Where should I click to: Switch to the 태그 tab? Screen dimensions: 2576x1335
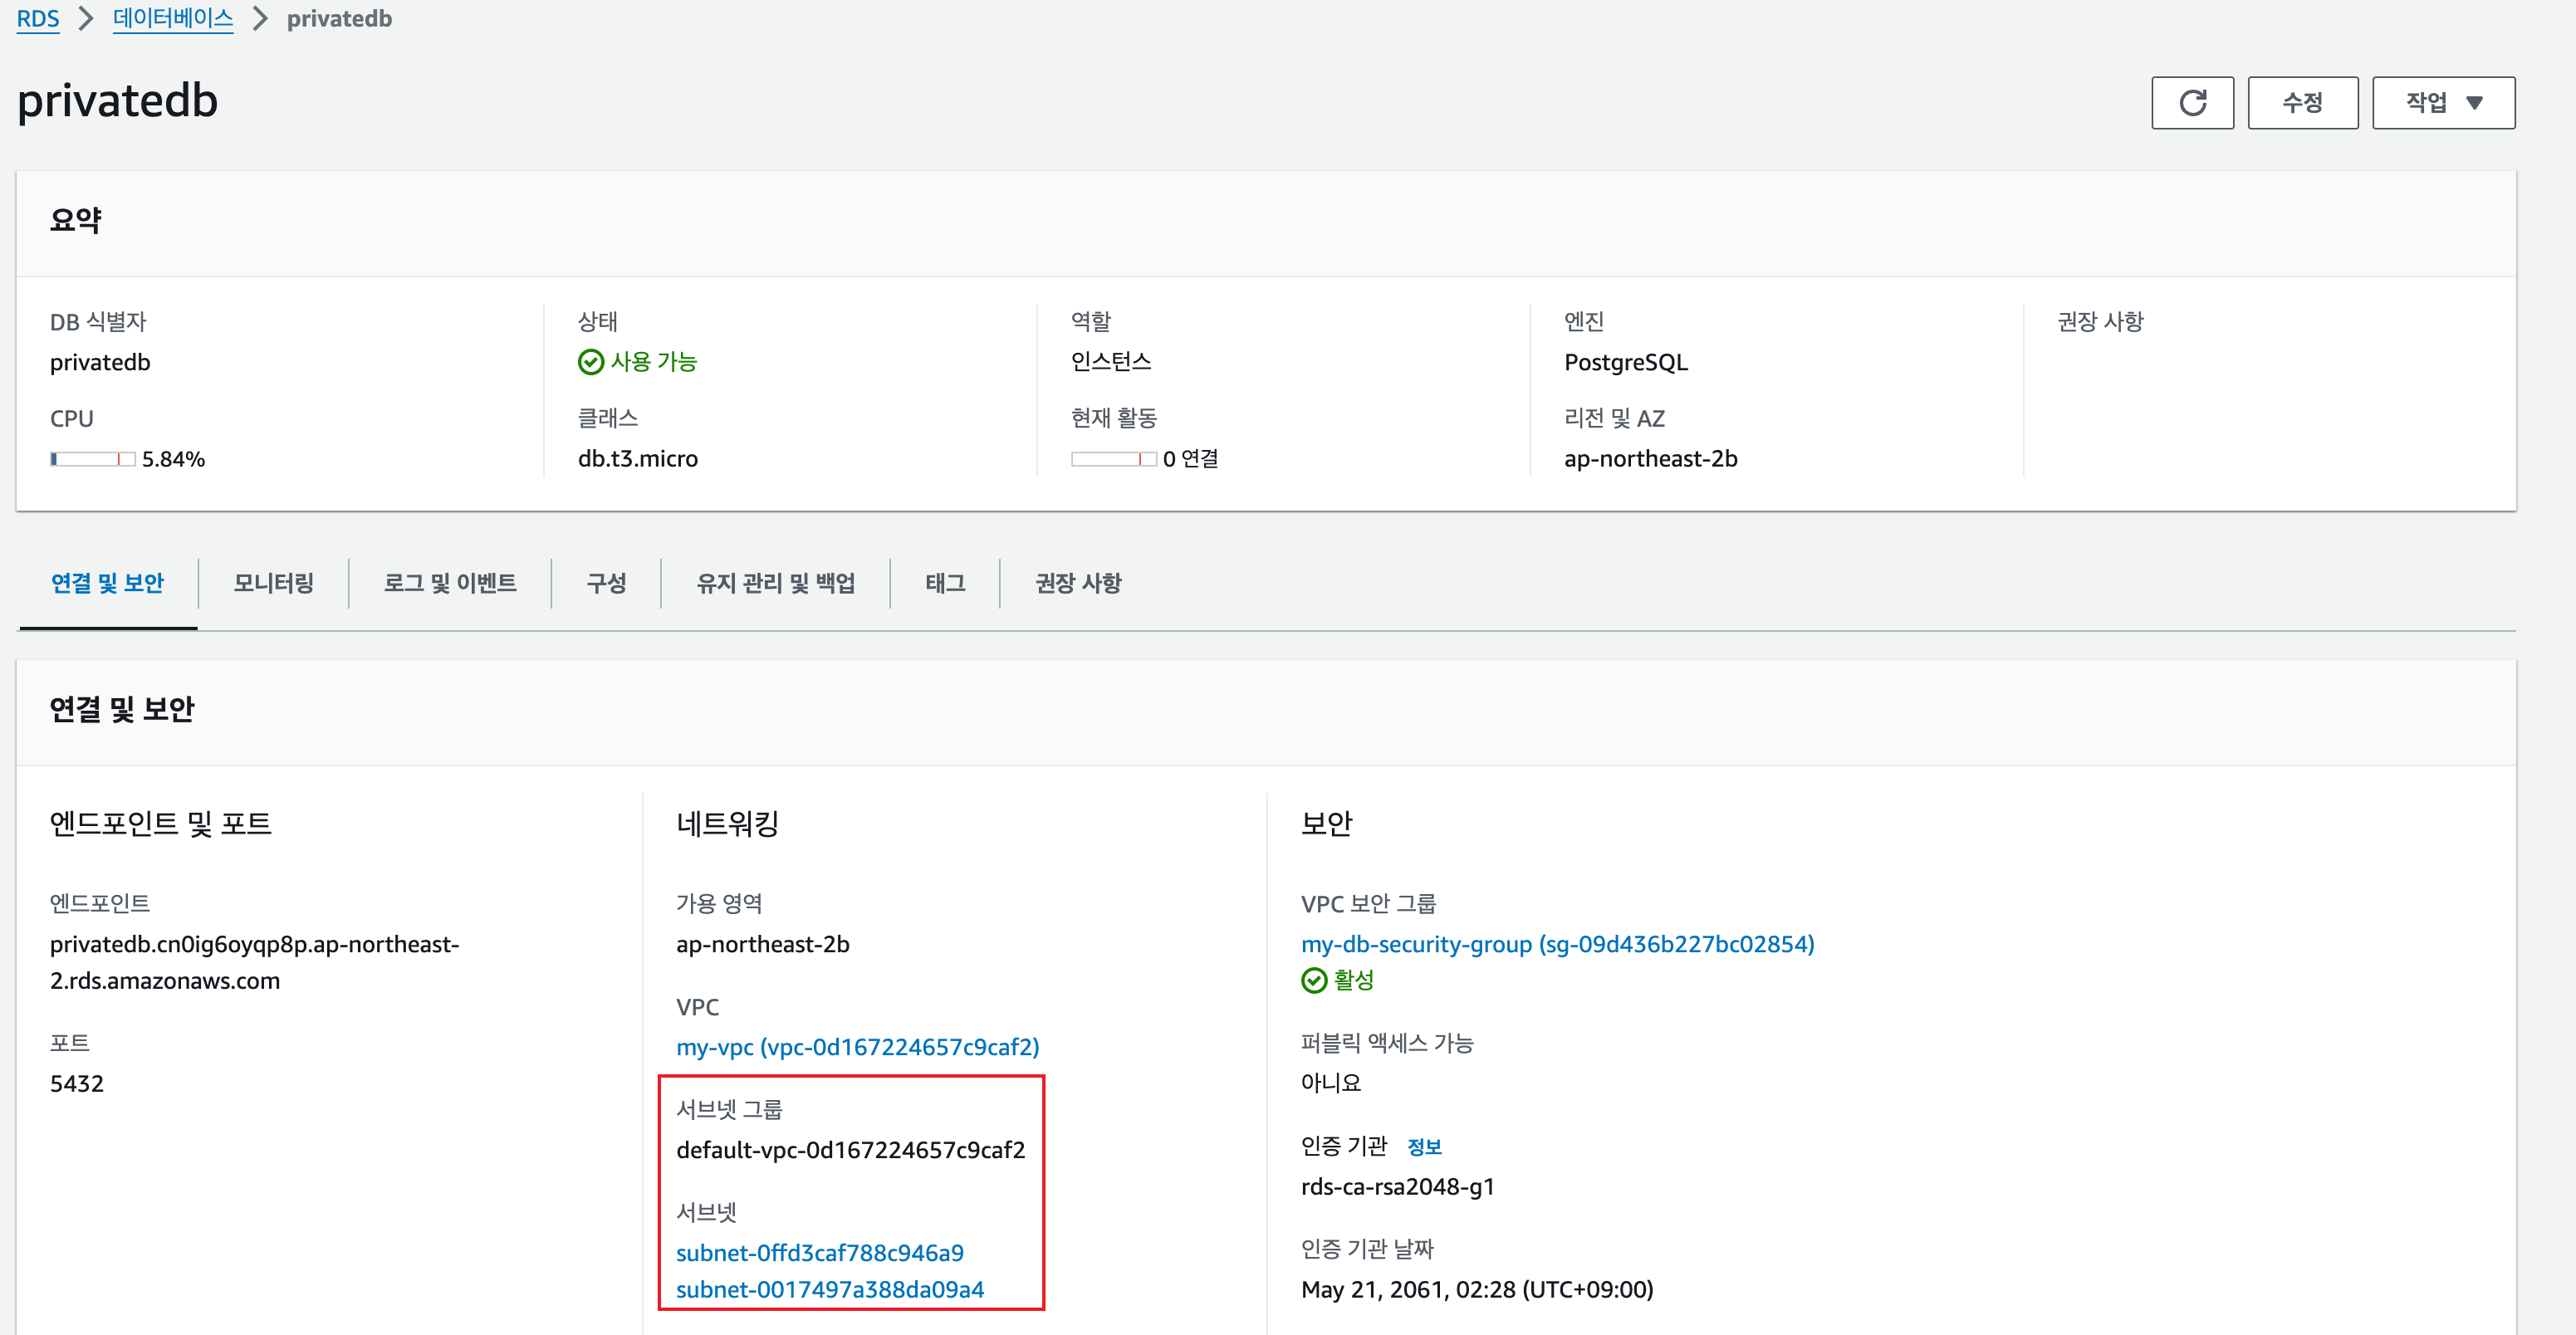coord(944,583)
